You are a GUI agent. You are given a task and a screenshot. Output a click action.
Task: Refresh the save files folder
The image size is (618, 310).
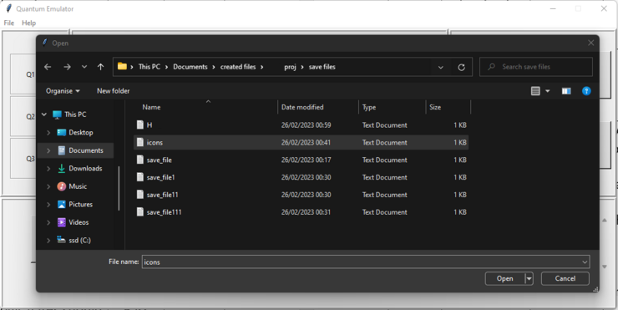pyautogui.click(x=461, y=67)
